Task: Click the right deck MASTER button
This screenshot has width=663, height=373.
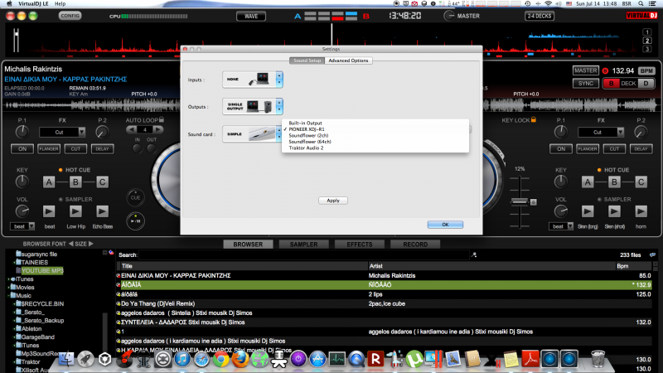Action: tap(586, 70)
